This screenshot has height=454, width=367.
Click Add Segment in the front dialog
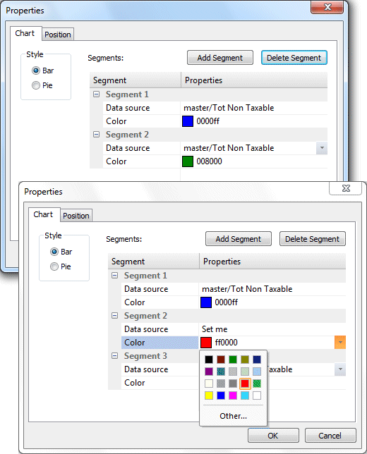(x=239, y=239)
